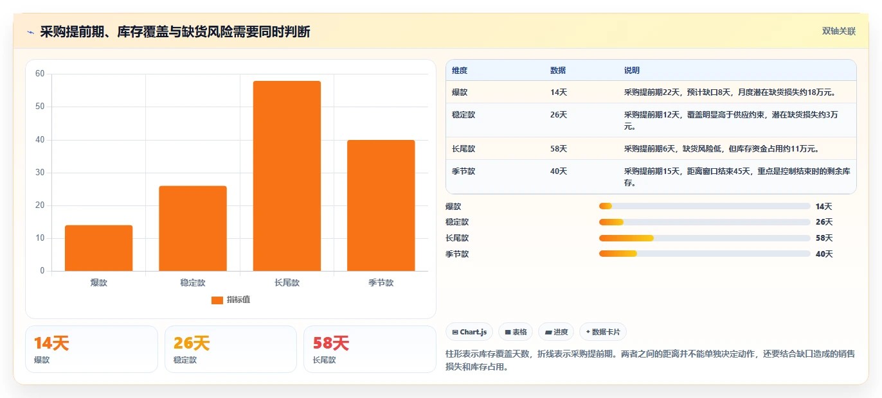The width and height of the screenshot is (882, 398).
Task: Click the 采购提前期6天 description cell
Action: (737, 148)
